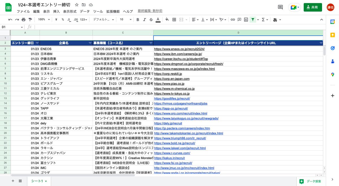The width and height of the screenshot is (339, 186).
Task: Check cloud save status icon
Action: pos(91,5)
